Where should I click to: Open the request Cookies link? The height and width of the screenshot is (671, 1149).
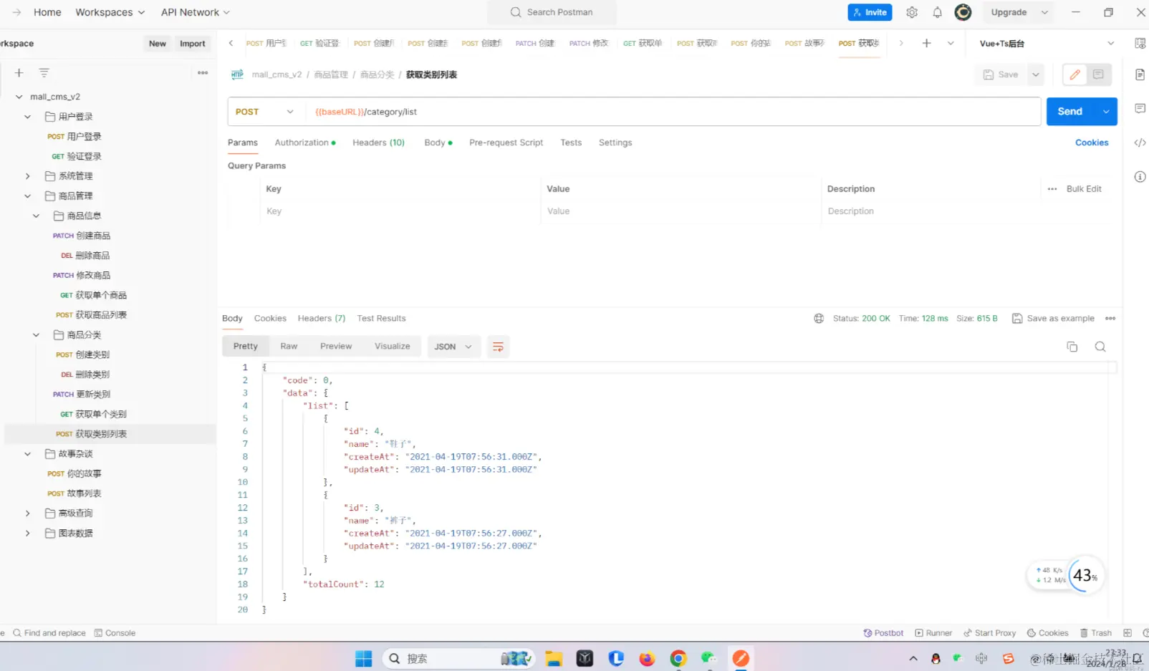(x=1092, y=143)
